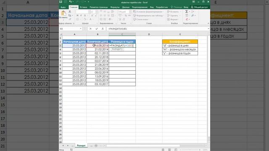
Task: Clear cell contents with eraser icon
Action: (x=187, y=19)
